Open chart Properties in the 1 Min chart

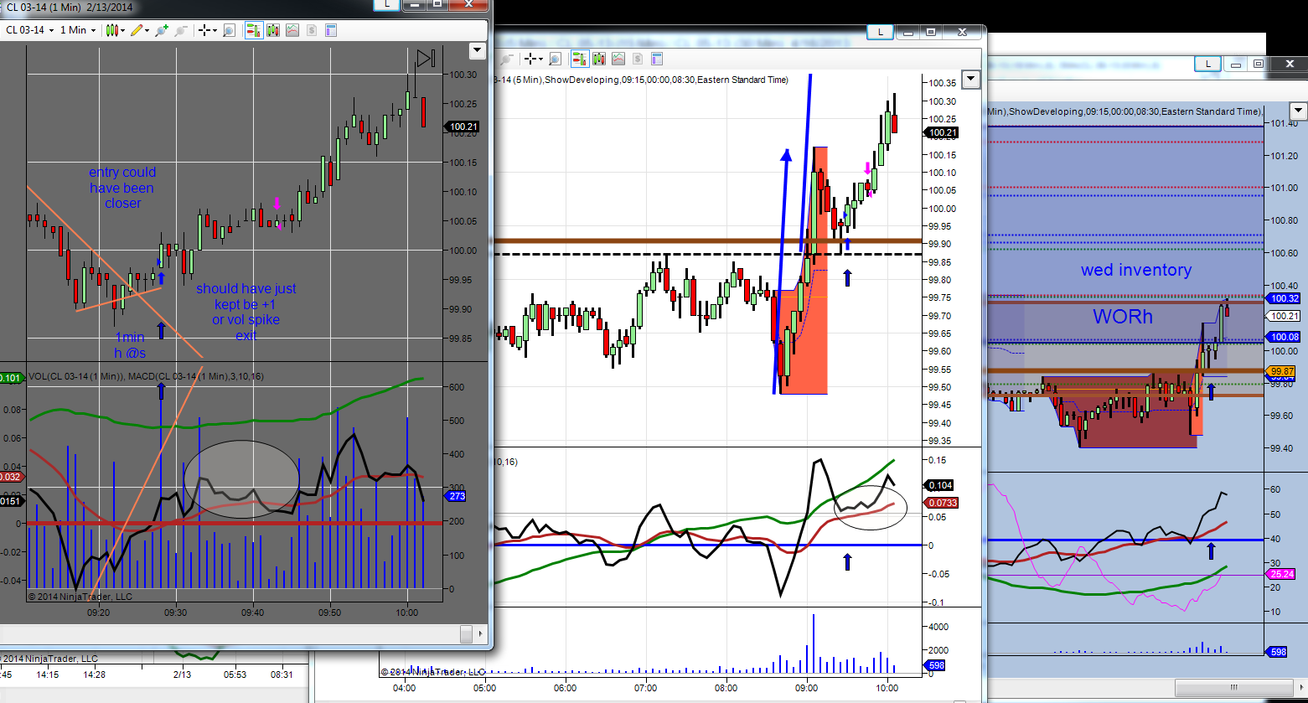pos(331,30)
